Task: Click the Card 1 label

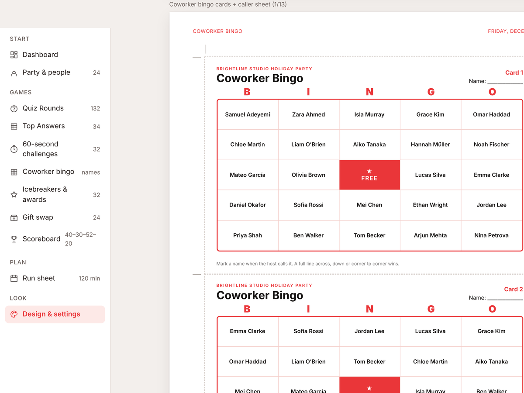Action: point(514,73)
